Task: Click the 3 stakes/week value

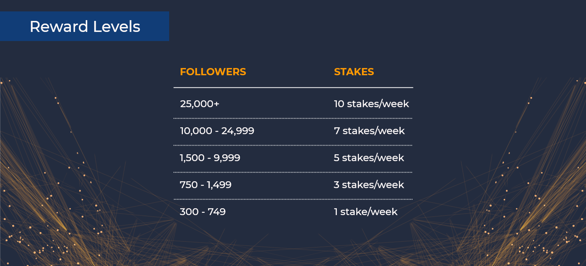Action: [369, 185]
